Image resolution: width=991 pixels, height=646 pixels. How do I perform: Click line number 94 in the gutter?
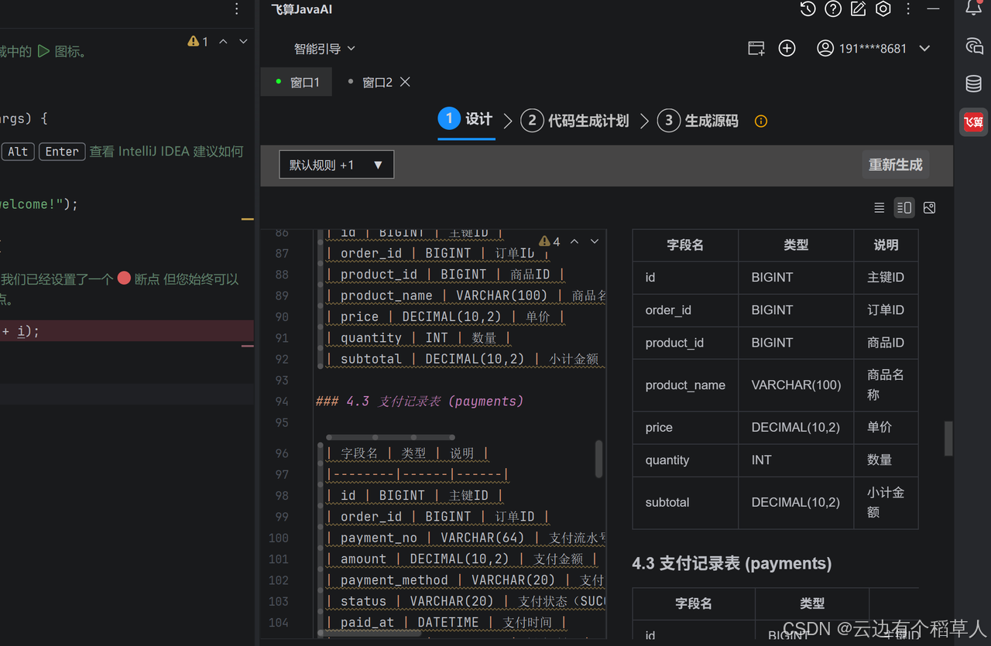281,401
